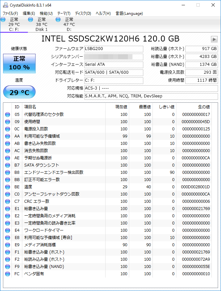Click the 対応機能 features field
221x291 pixels.
coord(151,96)
